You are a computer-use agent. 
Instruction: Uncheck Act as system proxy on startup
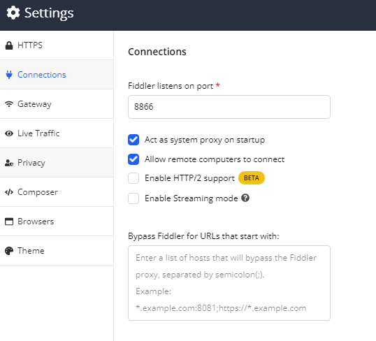point(133,140)
